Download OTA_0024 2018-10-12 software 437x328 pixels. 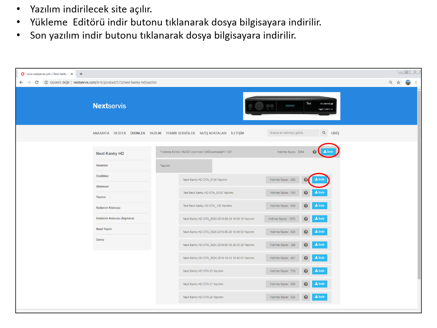[x=319, y=258]
